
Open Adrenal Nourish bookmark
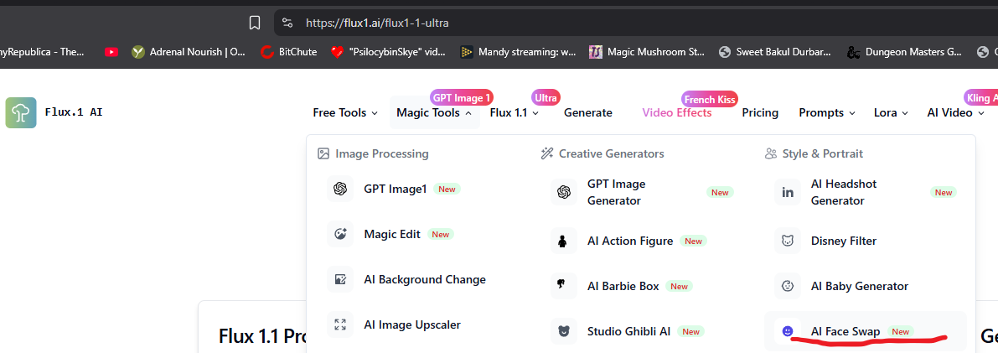click(189, 52)
